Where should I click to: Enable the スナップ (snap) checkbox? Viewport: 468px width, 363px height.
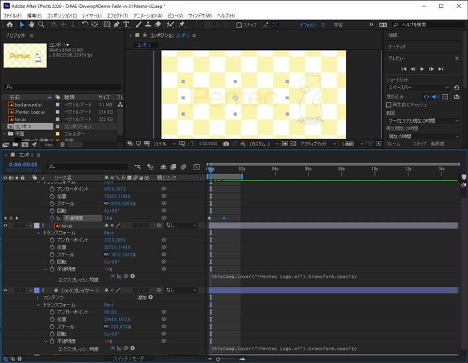coord(239,25)
